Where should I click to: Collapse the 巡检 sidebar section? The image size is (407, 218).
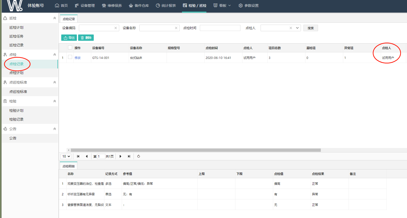pyautogui.click(x=55, y=18)
